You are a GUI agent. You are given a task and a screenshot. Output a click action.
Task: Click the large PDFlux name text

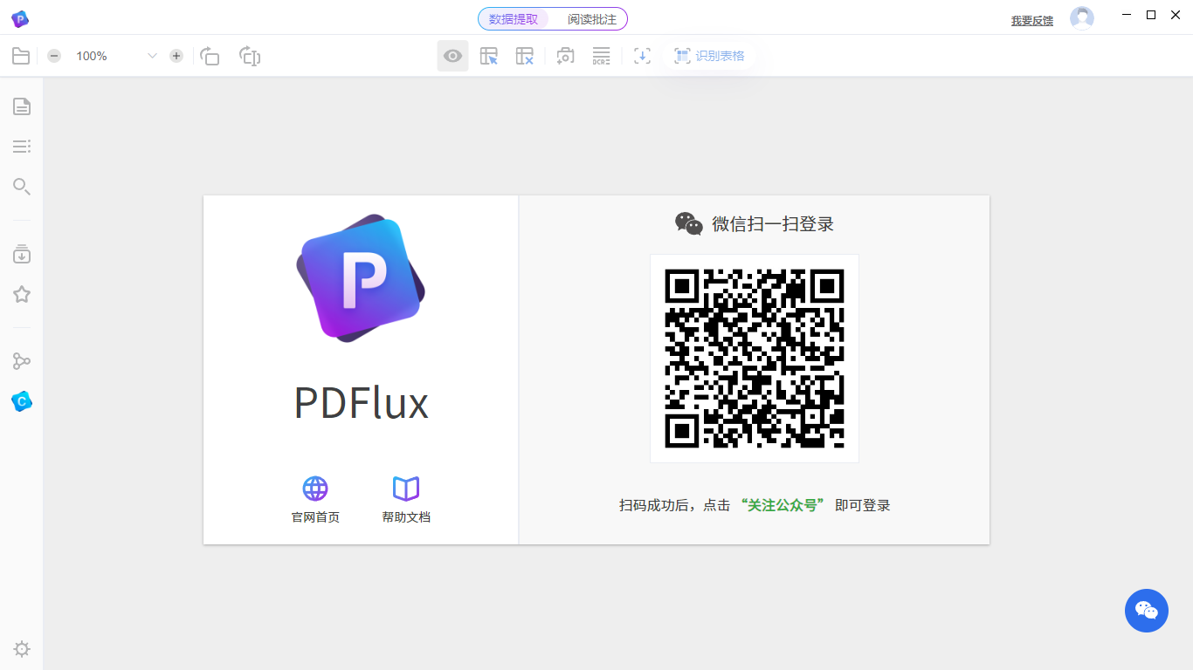pos(361,404)
